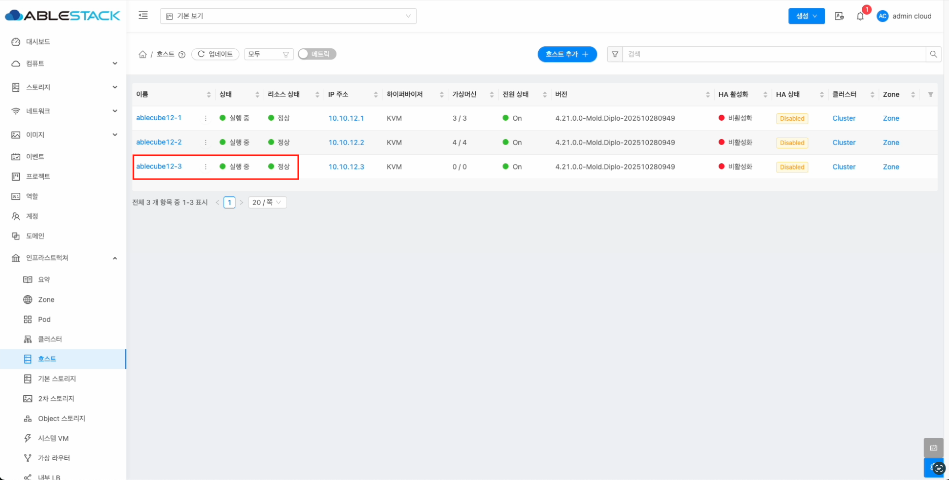The width and height of the screenshot is (949, 480).
Task: Click the 호스트 추가 button
Action: (567, 54)
